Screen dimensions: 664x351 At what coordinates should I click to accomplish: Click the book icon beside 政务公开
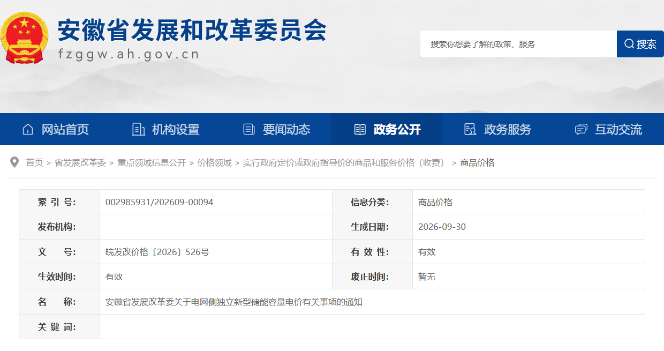(x=360, y=129)
